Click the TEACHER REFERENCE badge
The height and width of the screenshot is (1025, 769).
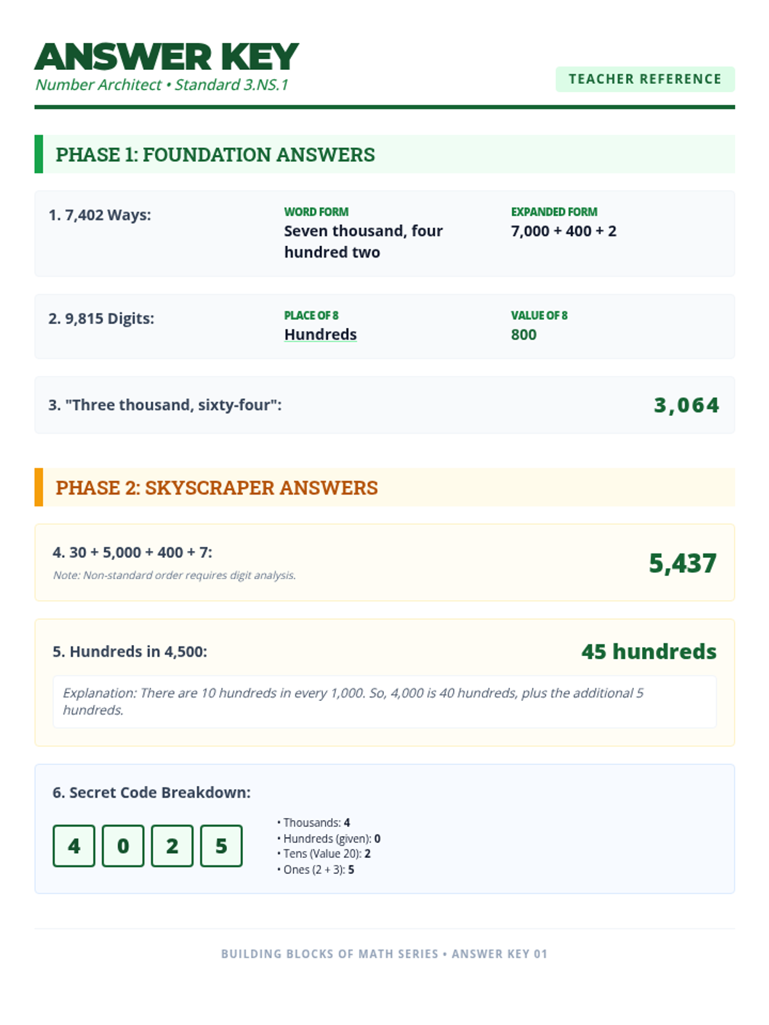645,79
